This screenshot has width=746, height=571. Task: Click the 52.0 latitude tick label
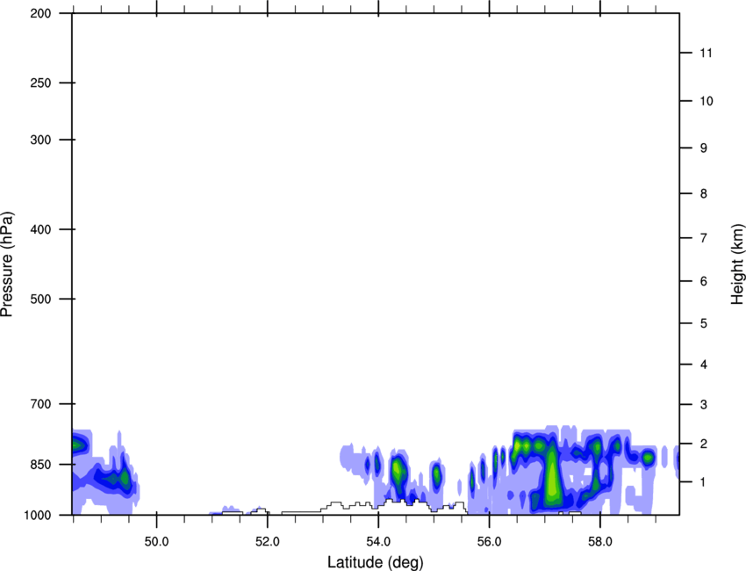pos(268,538)
